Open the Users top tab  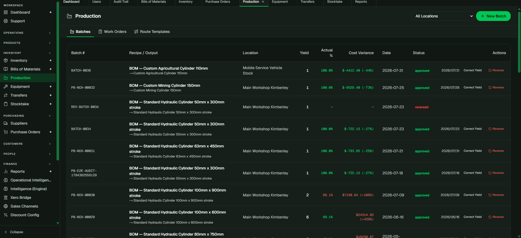click(x=97, y=2)
